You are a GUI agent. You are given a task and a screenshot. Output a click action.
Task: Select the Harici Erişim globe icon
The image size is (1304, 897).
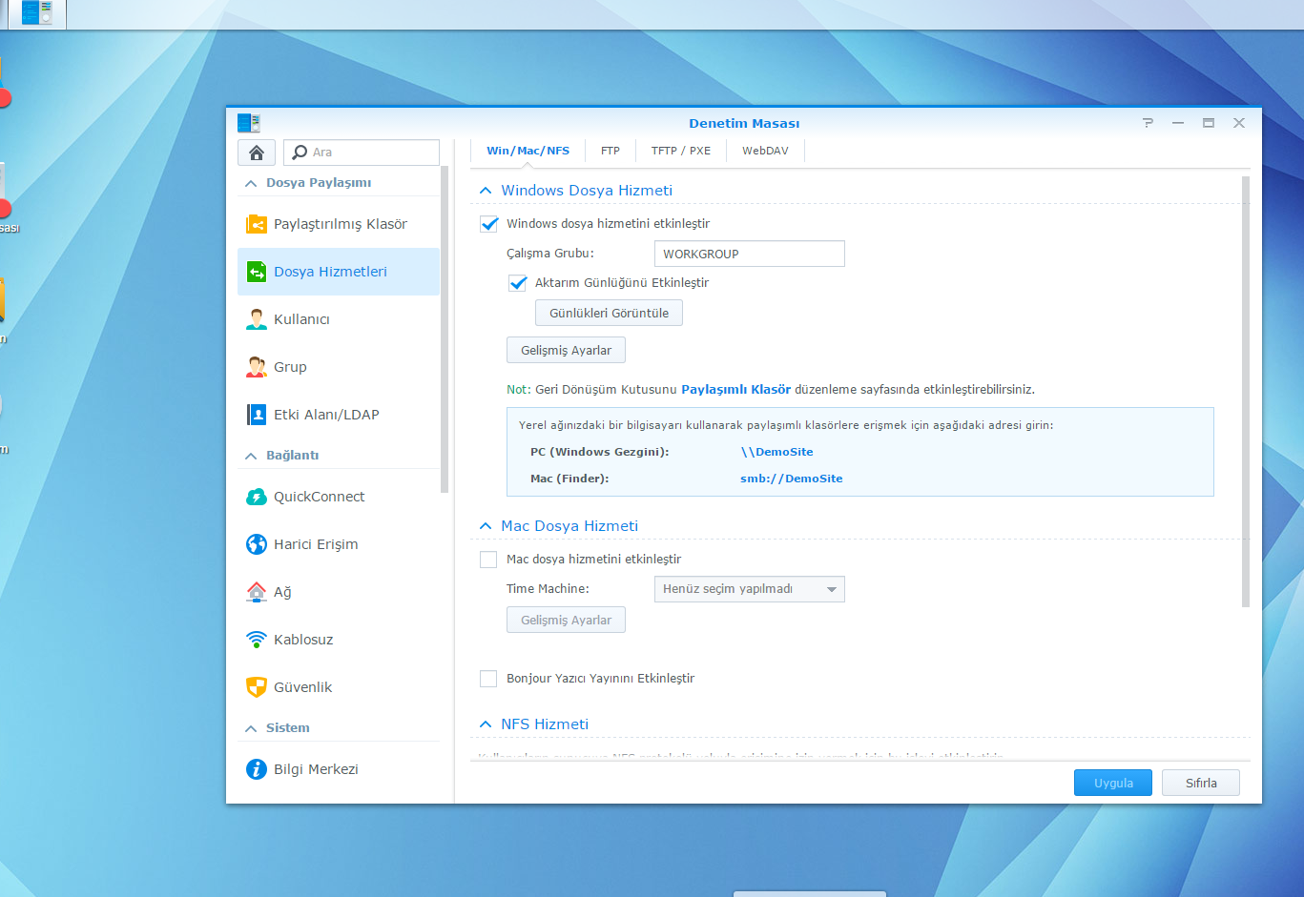pyautogui.click(x=257, y=544)
